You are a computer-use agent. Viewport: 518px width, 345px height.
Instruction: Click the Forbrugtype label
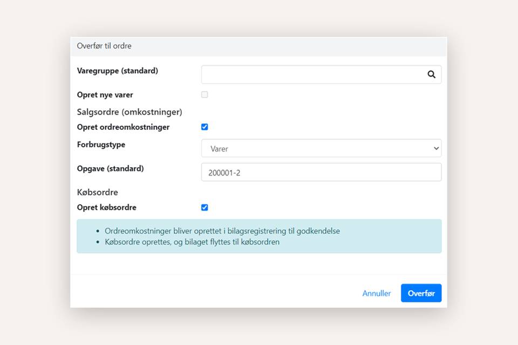[101, 144]
